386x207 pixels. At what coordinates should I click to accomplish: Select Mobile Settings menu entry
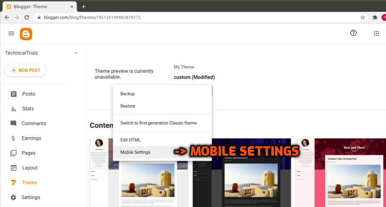(x=162, y=152)
